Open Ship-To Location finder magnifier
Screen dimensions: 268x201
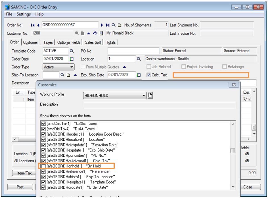point(62,75)
